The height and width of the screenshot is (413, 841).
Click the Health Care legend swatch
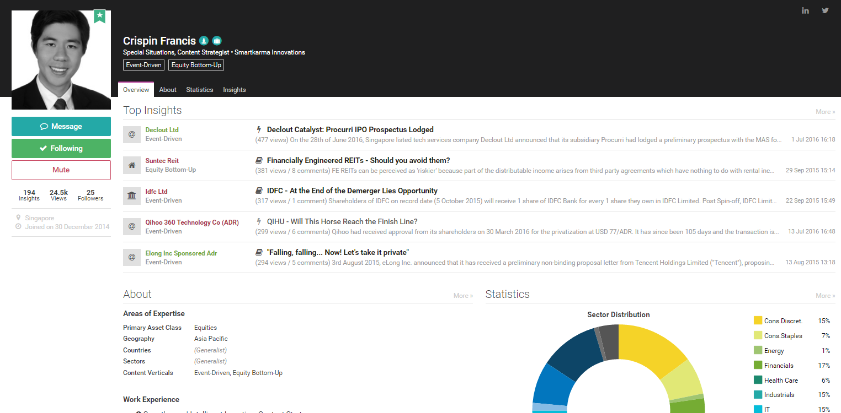tap(758, 380)
